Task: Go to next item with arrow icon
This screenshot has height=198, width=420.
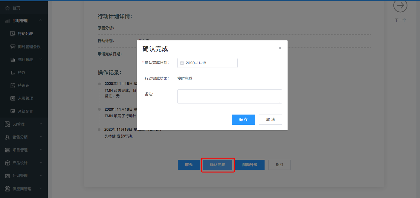Action: [x=400, y=6]
